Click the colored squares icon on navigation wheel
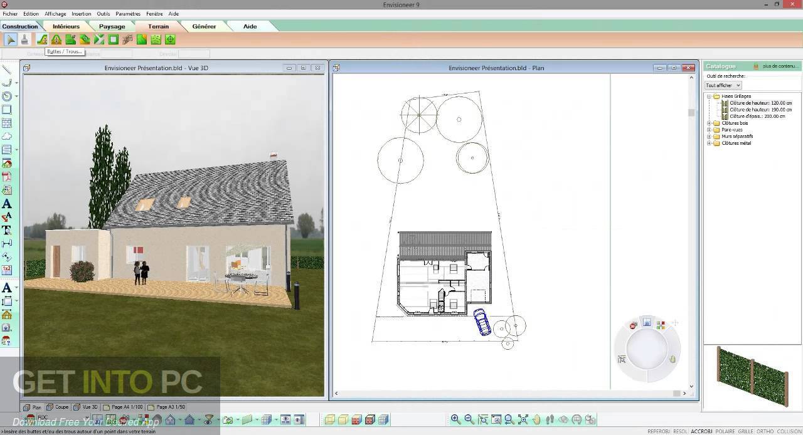803x435 pixels. 661,325
